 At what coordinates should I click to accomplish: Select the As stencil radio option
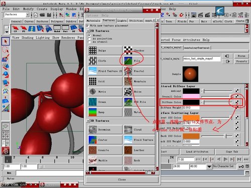click(x=89, y=42)
